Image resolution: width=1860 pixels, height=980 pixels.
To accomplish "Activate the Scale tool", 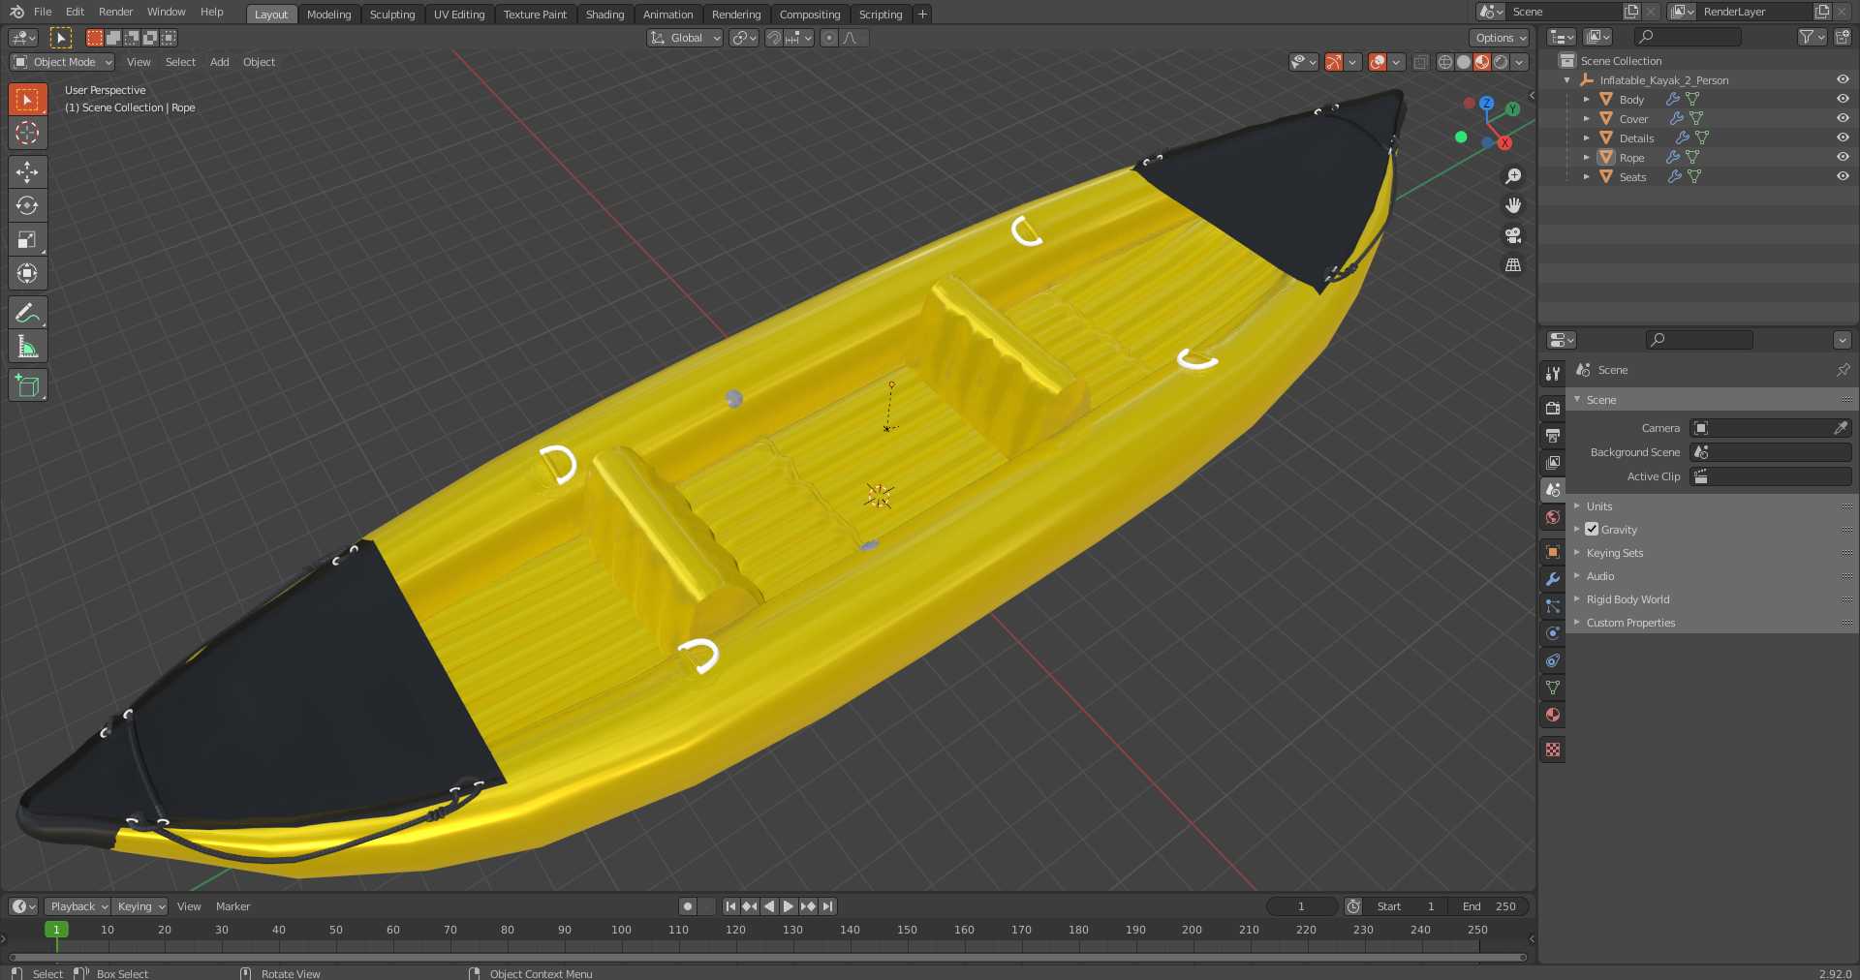I will (27, 239).
